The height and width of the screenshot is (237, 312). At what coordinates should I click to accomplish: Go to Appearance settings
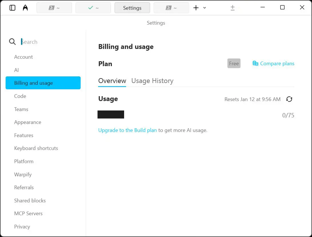tap(28, 122)
